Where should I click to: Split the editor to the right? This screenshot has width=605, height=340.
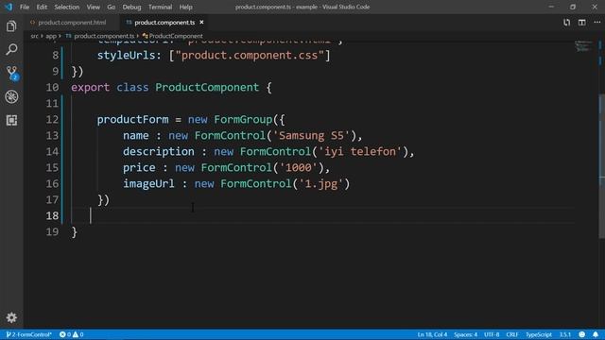tap(582, 23)
